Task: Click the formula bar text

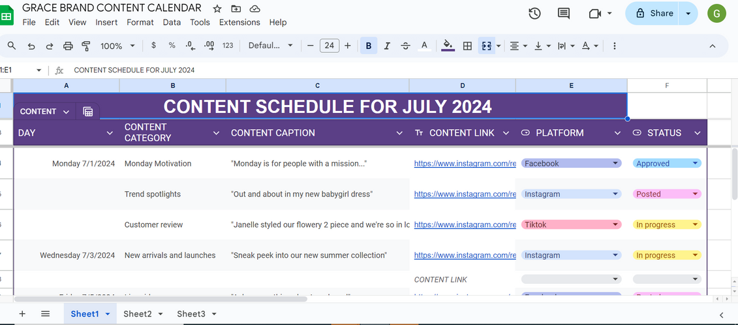Action: (x=134, y=70)
